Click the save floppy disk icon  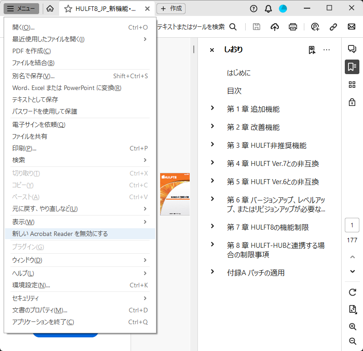click(x=256, y=27)
